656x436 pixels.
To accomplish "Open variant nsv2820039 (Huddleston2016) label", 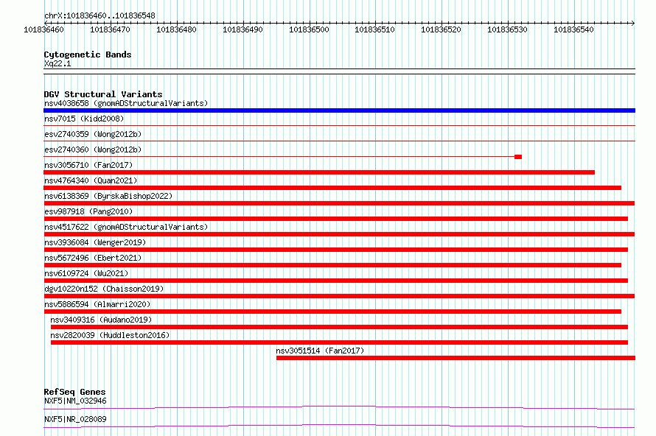I will 110,335.
